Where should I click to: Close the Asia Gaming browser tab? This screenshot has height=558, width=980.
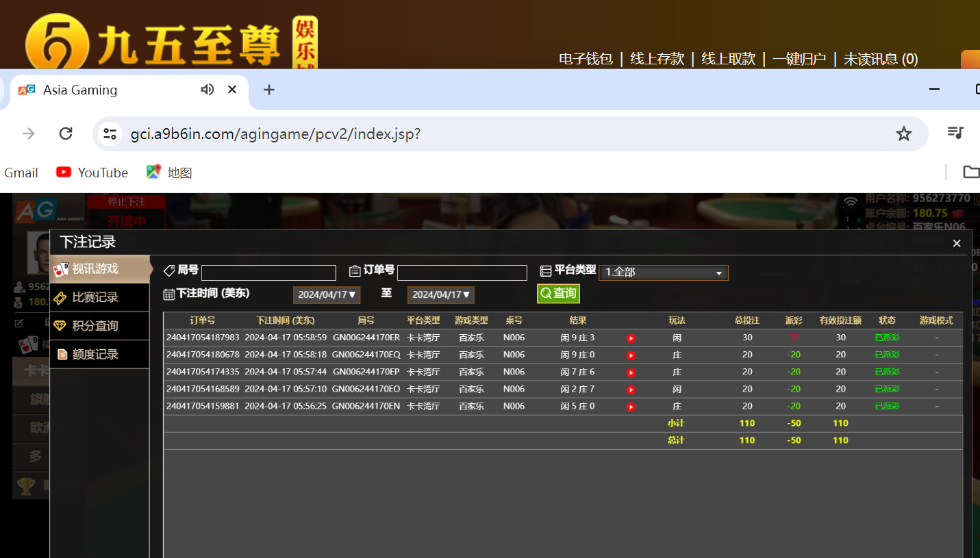tap(232, 90)
